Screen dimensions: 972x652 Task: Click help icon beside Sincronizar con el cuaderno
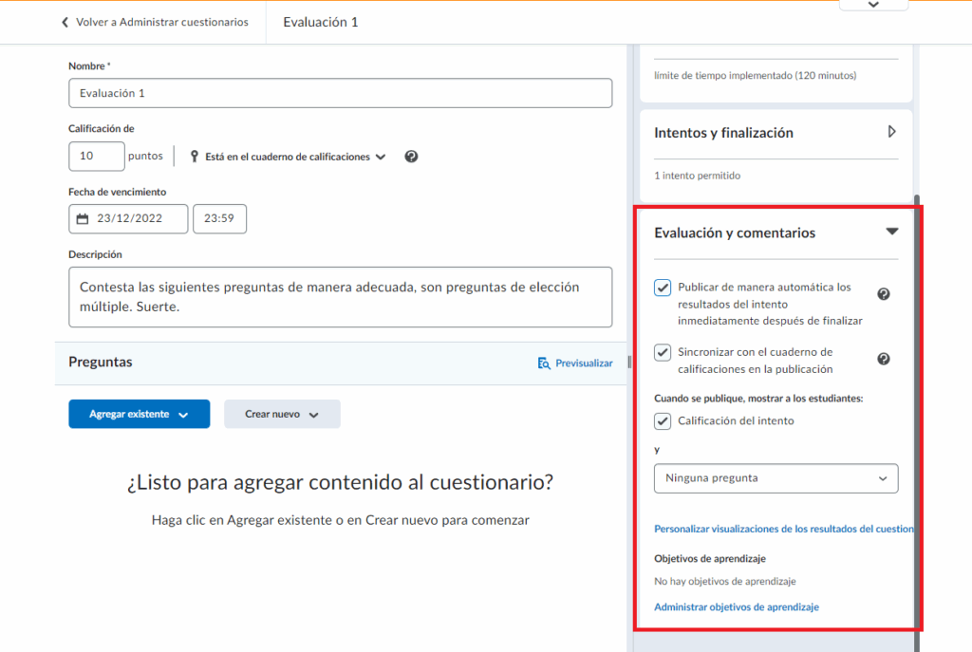(x=884, y=359)
